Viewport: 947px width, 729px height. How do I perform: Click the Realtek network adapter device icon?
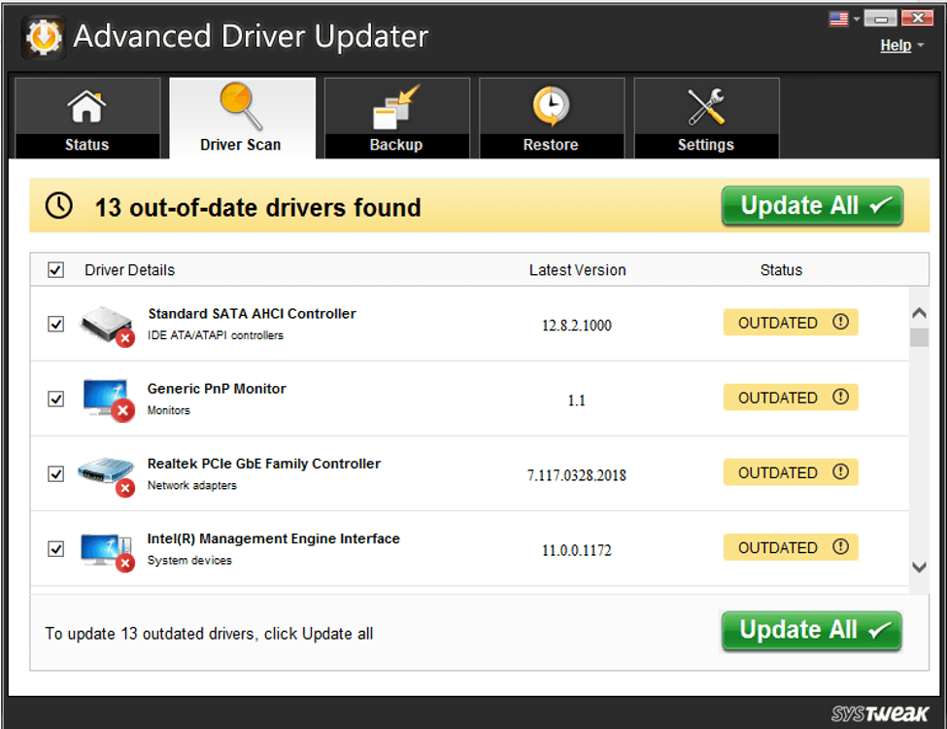click(x=105, y=472)
